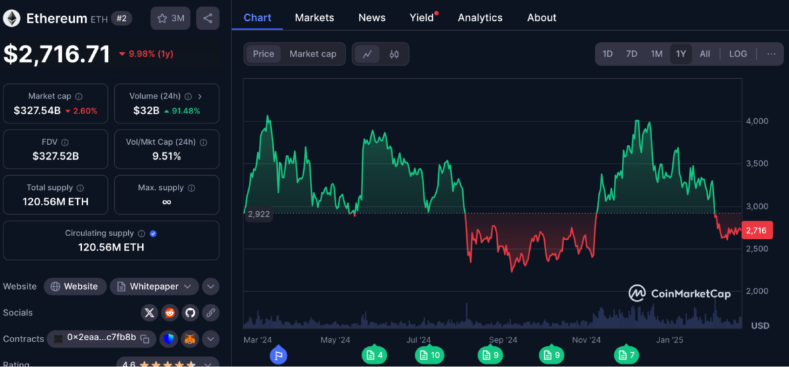This screenshot has height=367, width=789.
Task: Open Ethereum's GitHub repository link
Action: pyautogui.click(x=190, y=313)
